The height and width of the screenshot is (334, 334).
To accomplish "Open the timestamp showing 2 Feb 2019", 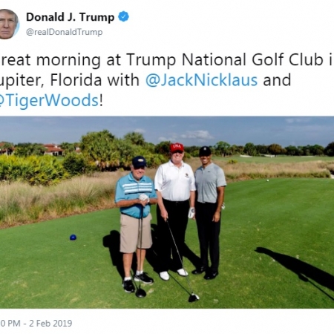I will tap(36, 323).
